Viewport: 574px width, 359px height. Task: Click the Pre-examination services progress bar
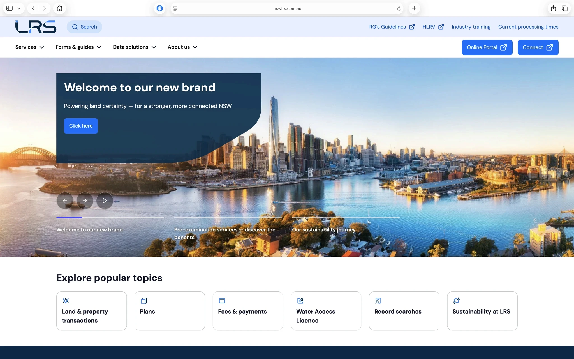(x=228, y=218)
